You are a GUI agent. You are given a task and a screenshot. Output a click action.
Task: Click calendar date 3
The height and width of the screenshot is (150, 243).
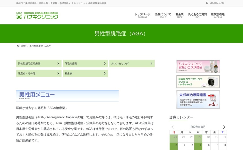[x=182, y=146]
